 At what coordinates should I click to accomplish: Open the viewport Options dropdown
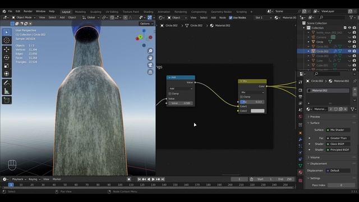pyautogui.click(x=146, y=24)
